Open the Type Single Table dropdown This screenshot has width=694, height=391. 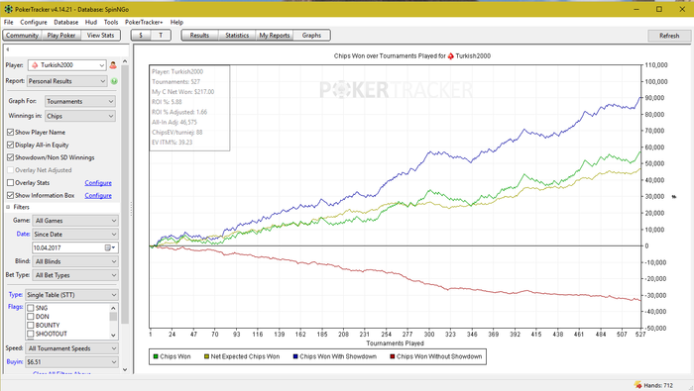click(71, 295)
